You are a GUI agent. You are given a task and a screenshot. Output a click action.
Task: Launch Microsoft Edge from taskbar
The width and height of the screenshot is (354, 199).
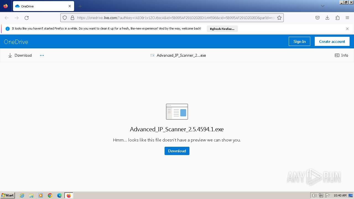tap(59, 195)
